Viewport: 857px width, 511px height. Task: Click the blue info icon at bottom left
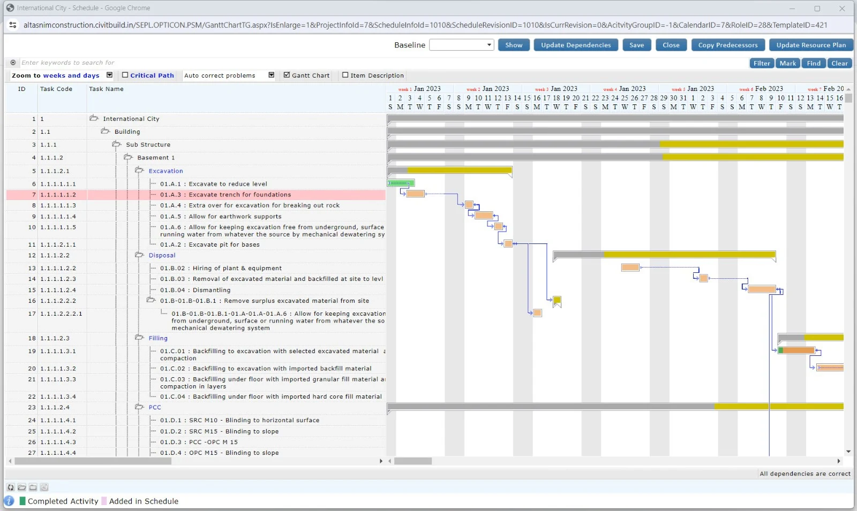pyautogui.click(x=9, y=501)
